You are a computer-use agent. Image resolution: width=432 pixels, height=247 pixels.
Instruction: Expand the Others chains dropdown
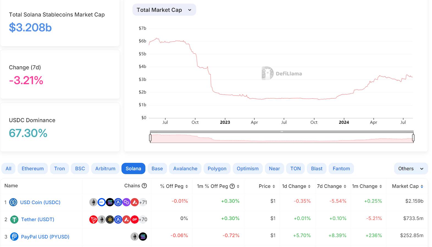click(411, 169)
